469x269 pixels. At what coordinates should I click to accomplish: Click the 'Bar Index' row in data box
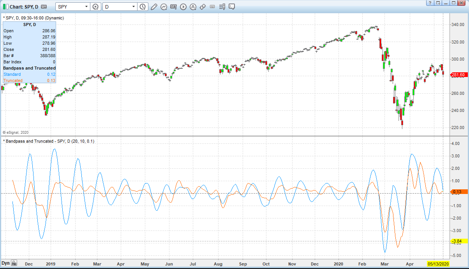(30, 62)
